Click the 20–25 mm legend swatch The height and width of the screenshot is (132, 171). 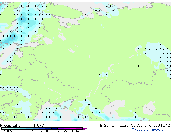(48, 128)
